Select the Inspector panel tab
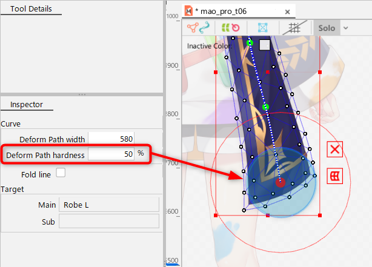This screenshot has height=267, width=372. [27, 104]
